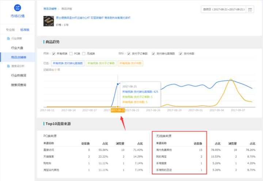The image size is (263, 181).
Task: Switch to 专业版 tab
Action: pos(10,30)
